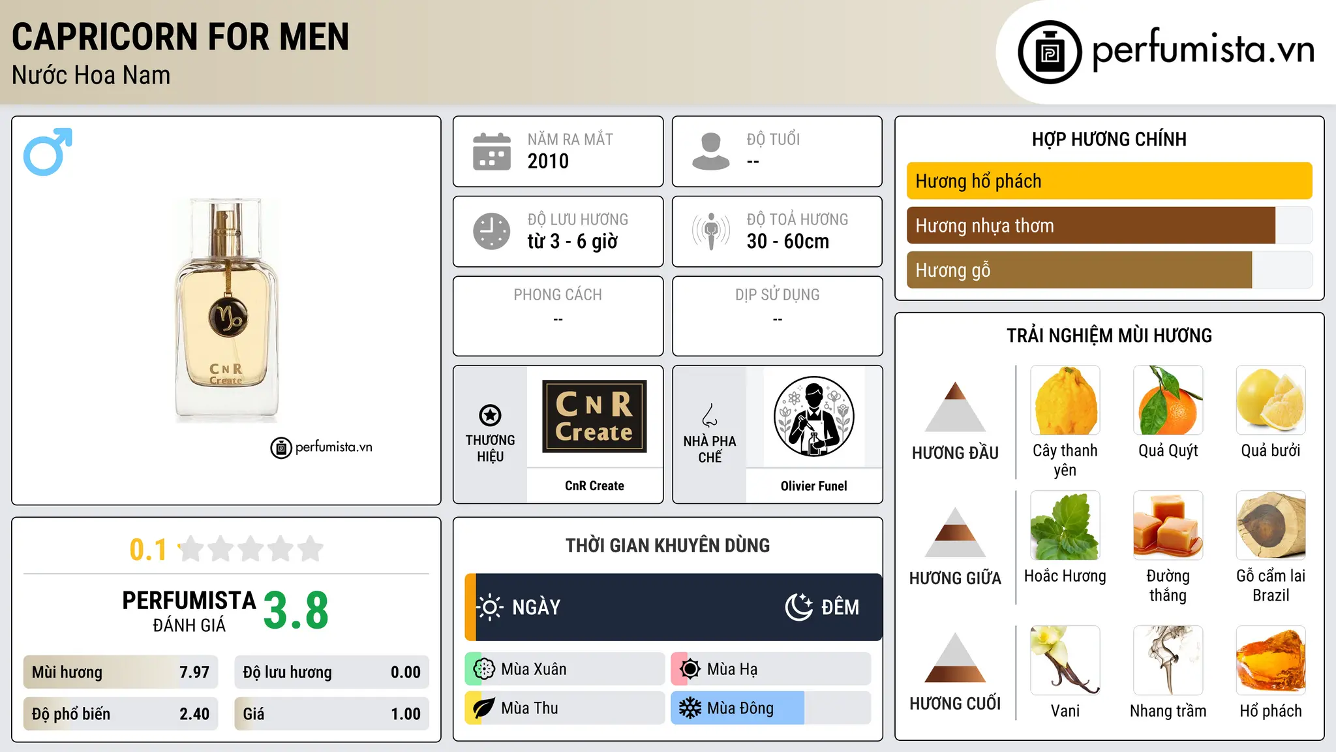Click the five-star rating row
Screen dimensions: 1336x752
251,549
